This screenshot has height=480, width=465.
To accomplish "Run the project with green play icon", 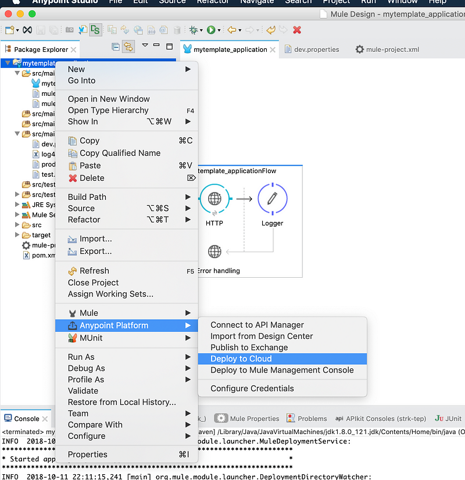I will (211, 30).
